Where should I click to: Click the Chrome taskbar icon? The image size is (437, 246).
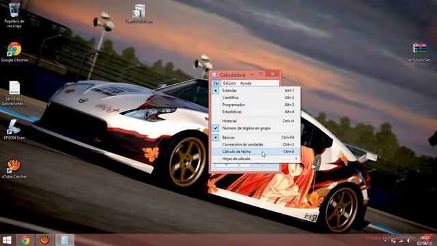click(x=25, y=240)
